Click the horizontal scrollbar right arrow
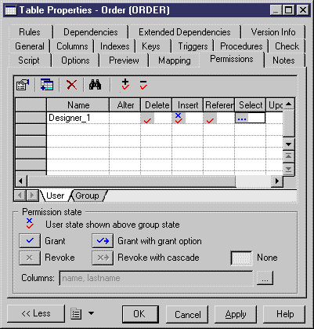Image resolution: width=314 pixels, height=329 pixels. pos(277,181)
